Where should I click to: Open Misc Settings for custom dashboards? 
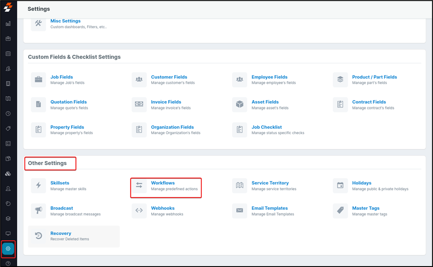coord(65,21)
